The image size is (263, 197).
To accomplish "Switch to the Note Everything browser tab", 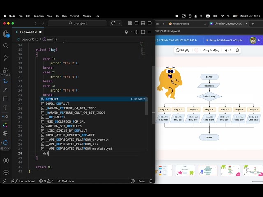I will pos(181,24).
